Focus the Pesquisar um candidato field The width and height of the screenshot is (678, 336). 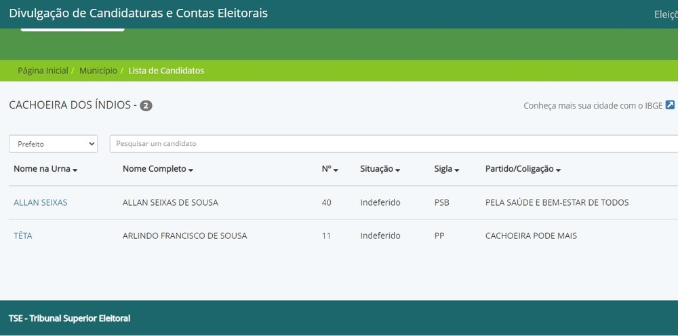[394, 144]
